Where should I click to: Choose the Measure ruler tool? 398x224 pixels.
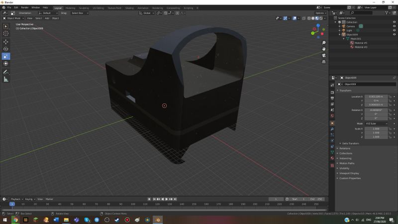coord(5,80)
